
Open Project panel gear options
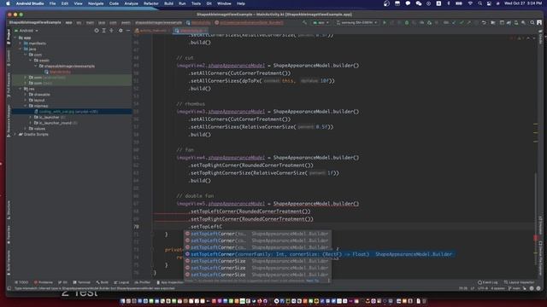(x=121, y=31)
